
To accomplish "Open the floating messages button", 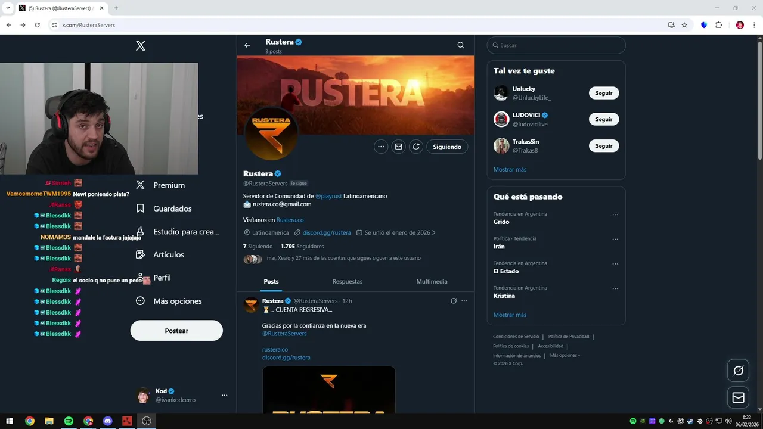I will pos(738,397).
